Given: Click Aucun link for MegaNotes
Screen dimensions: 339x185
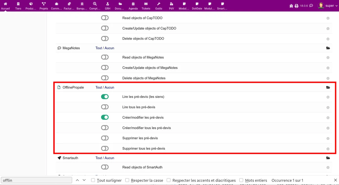Looking at the screenshot, I should pos(109,48).
